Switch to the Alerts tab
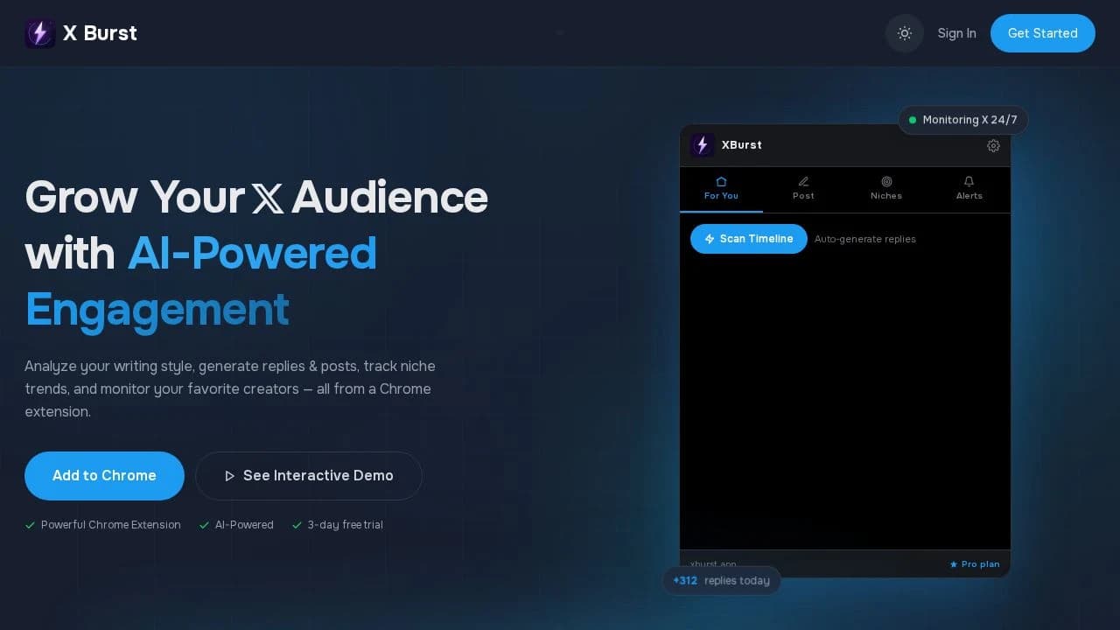The image size is (1120, 630). [969, 189]
